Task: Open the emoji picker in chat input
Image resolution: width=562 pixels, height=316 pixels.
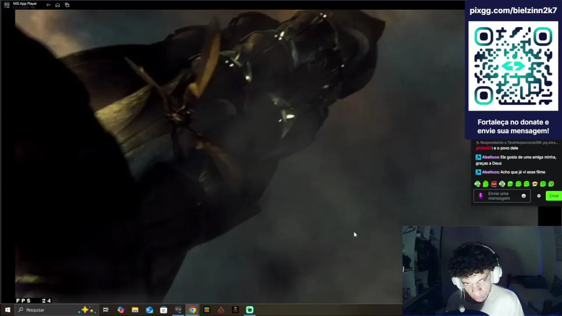Action: (523, 196)
